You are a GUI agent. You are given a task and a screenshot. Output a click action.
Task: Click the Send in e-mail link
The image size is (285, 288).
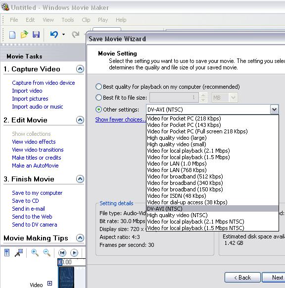[x=28, y=209]
